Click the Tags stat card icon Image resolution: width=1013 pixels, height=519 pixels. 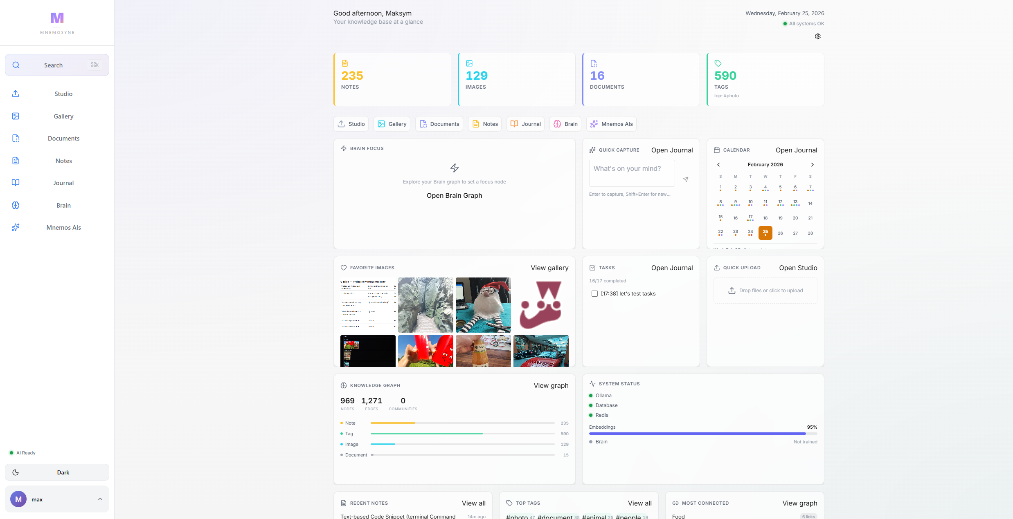(718, 63)
